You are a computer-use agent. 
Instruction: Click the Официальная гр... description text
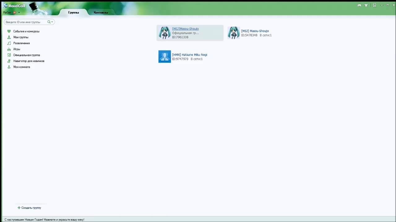click(x=185, y=33)
